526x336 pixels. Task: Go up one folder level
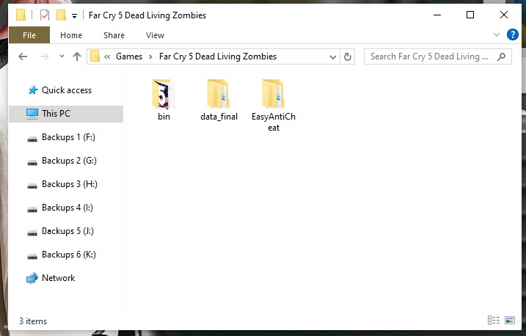(77, 56)
